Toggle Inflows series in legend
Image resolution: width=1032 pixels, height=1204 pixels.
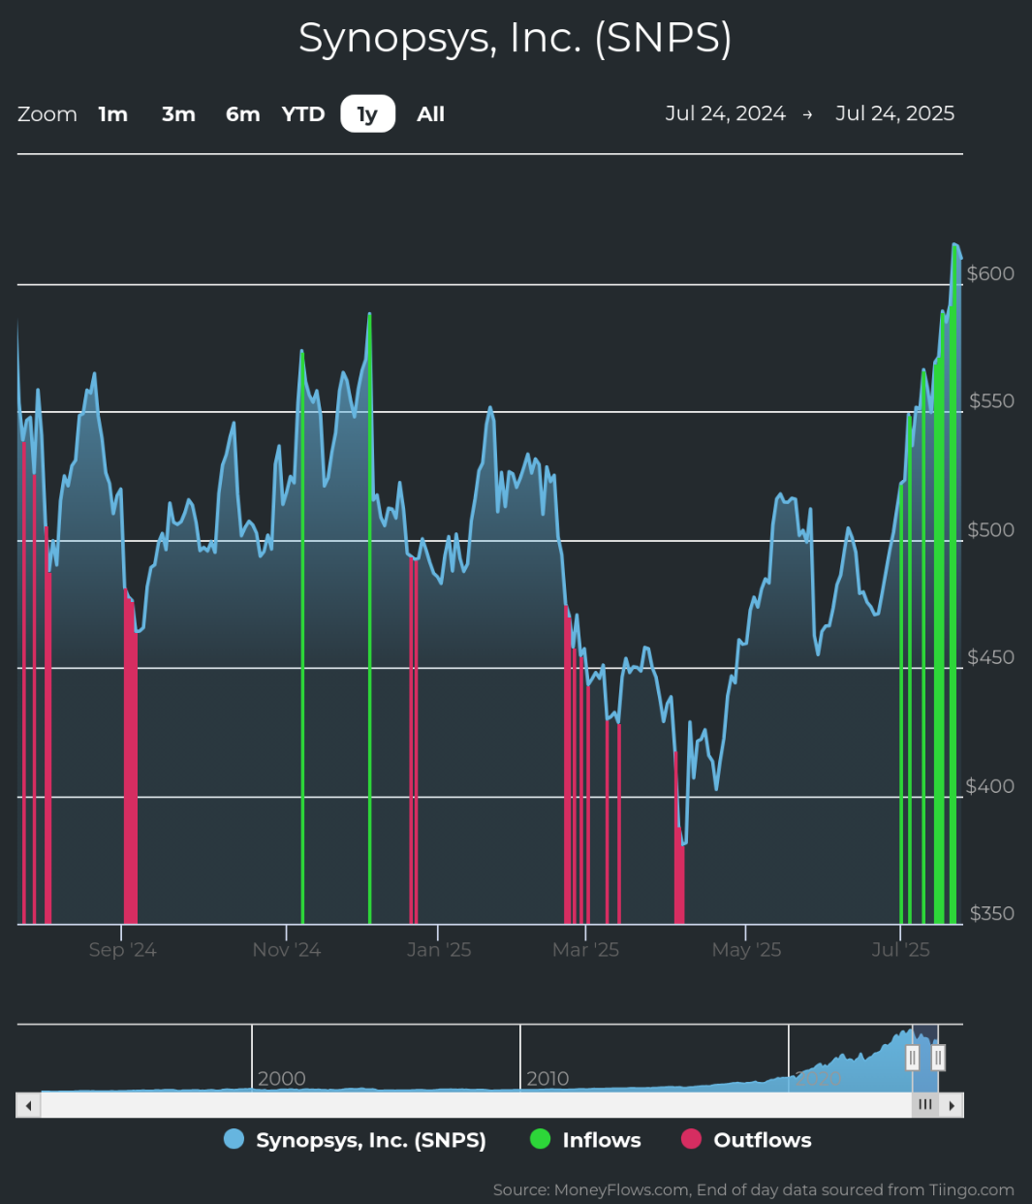(585, 1140)
